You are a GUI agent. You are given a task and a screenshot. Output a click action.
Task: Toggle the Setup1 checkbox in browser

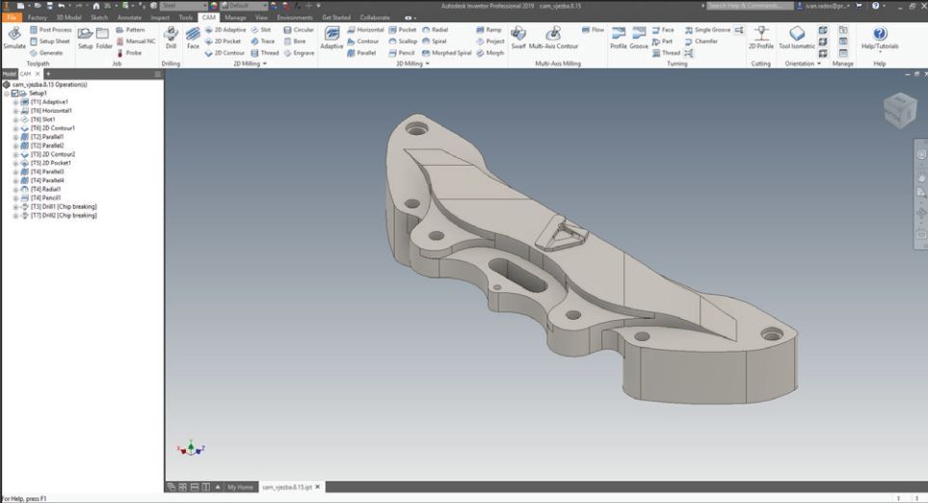coord(14,93)
